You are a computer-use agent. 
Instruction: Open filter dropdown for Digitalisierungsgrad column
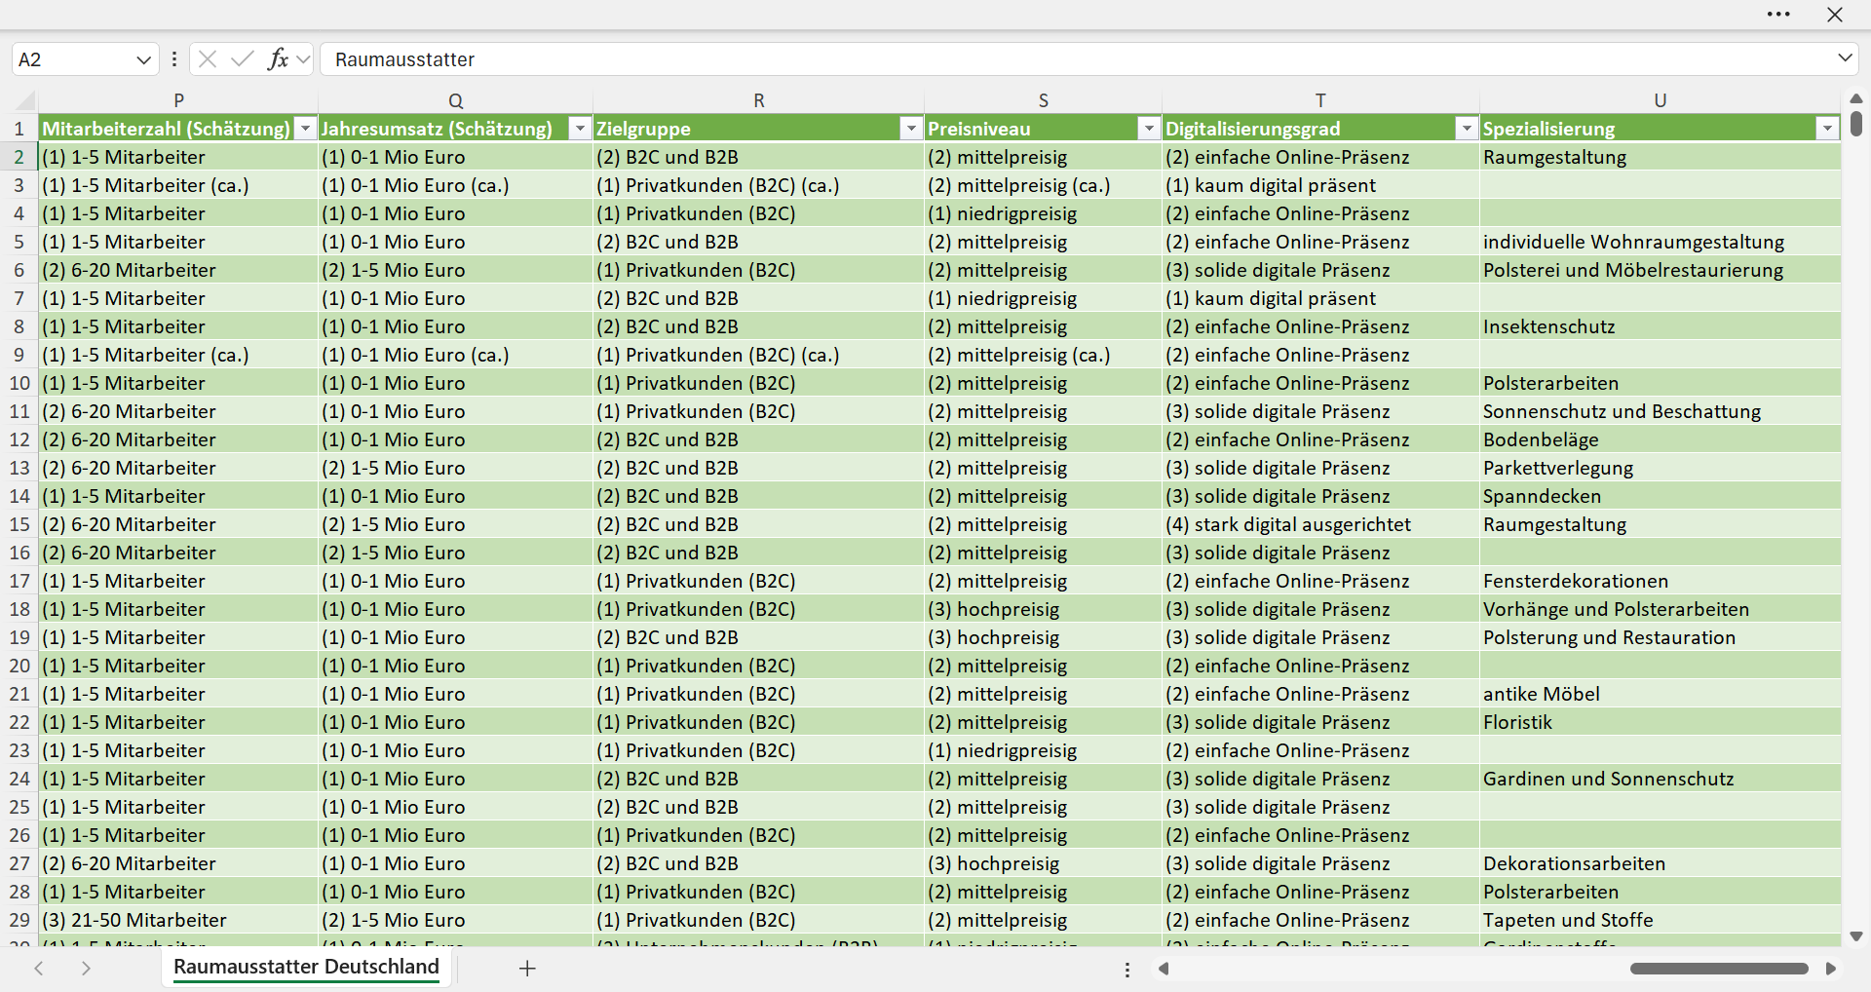1467,129
